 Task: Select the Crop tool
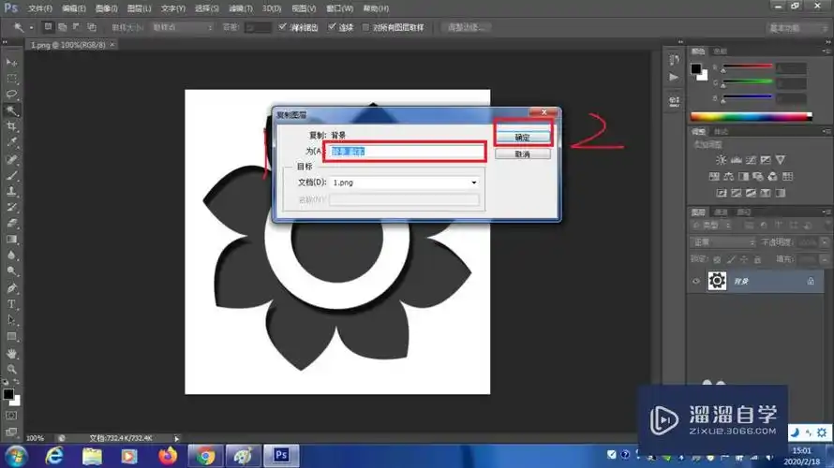click(12, 126)
